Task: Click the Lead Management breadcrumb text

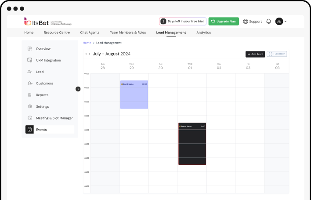Action: [109, 43]
